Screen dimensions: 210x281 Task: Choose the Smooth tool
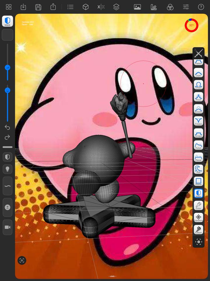pyautogui.click(x=198, y=109)
